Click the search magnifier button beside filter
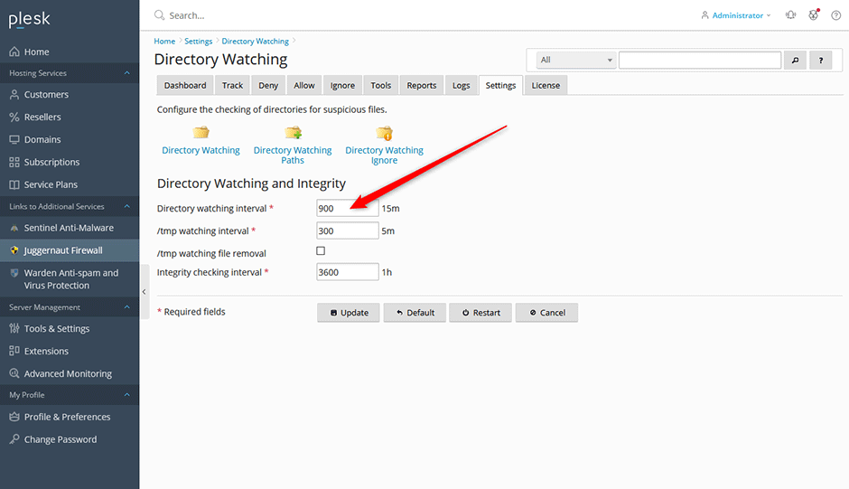849x489 pixels. tap(795, 61)
